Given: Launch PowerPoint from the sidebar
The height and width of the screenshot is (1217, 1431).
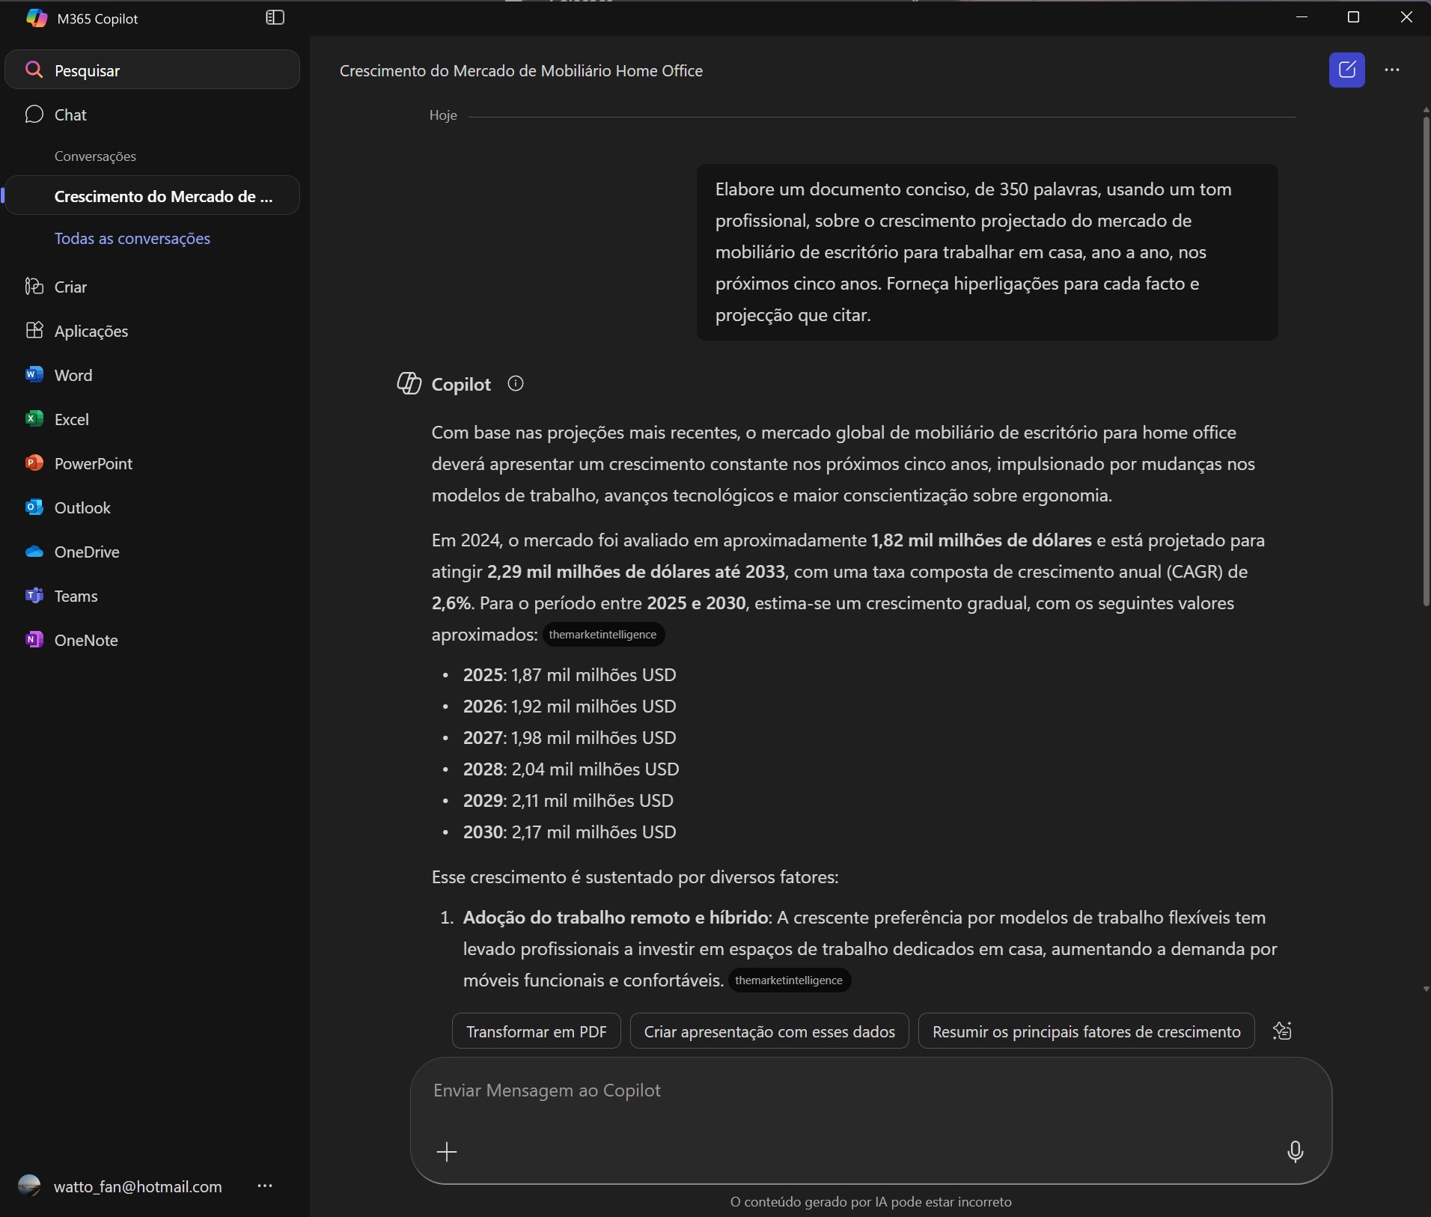Looking at the screenshot, I should 93,463.
